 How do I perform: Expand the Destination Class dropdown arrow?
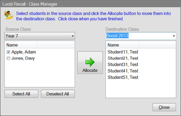coord(174,36)
